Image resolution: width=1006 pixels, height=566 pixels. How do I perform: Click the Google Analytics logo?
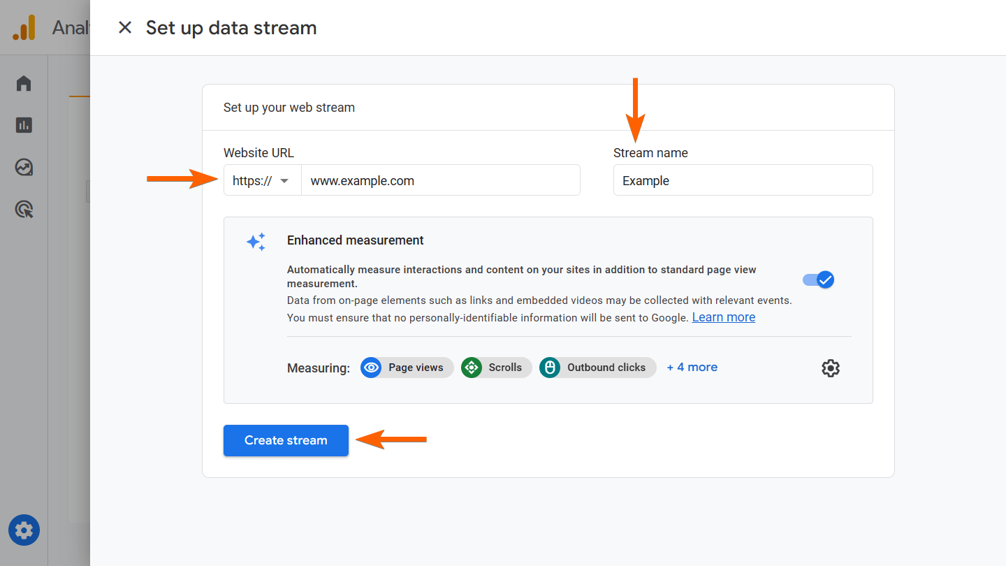pyautogui.click(x=24, y=28)
